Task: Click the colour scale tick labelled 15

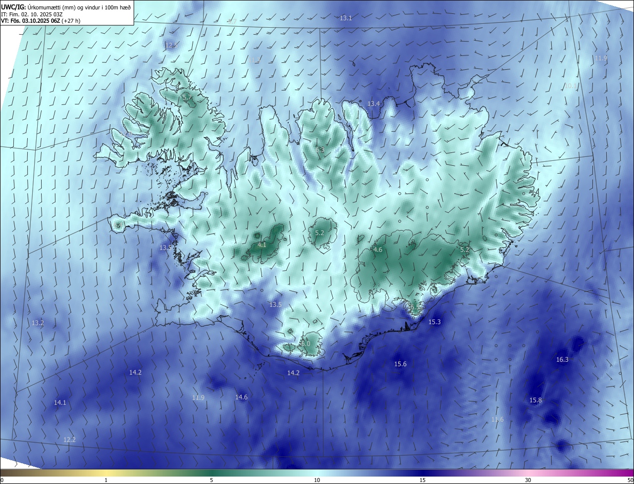Action: 423,480
